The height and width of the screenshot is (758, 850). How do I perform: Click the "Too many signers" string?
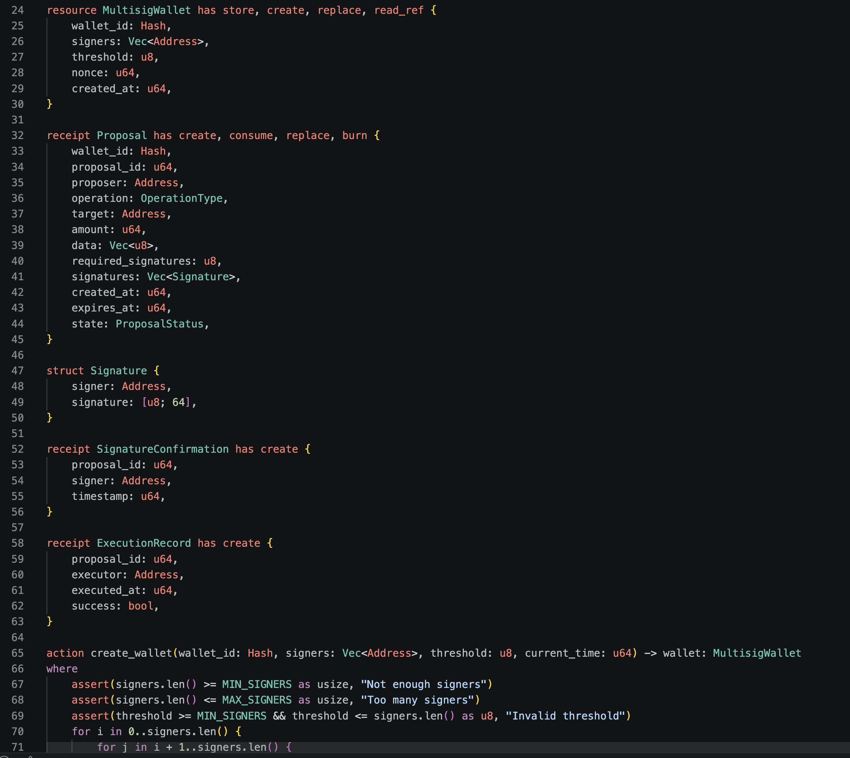tap(417, 700)
